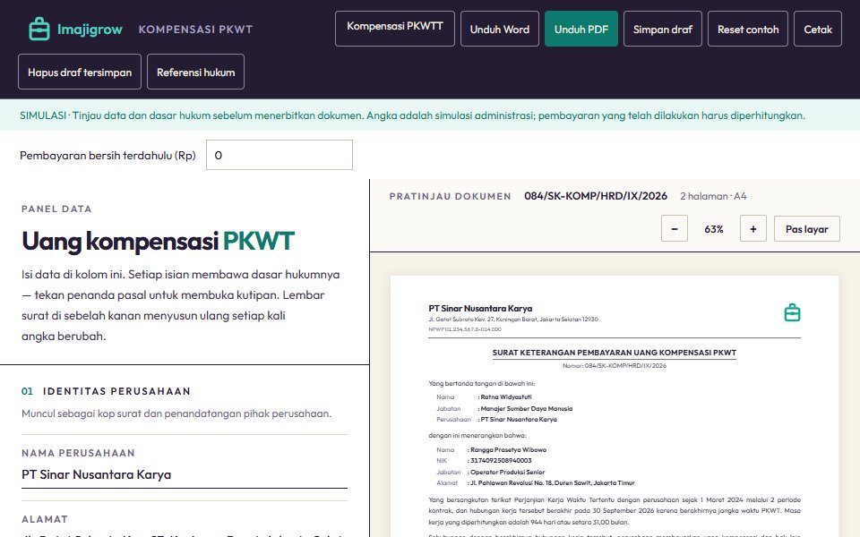860x537 pixels.
Task: Increase preview zoom with plus button
Action: point(753,229)
